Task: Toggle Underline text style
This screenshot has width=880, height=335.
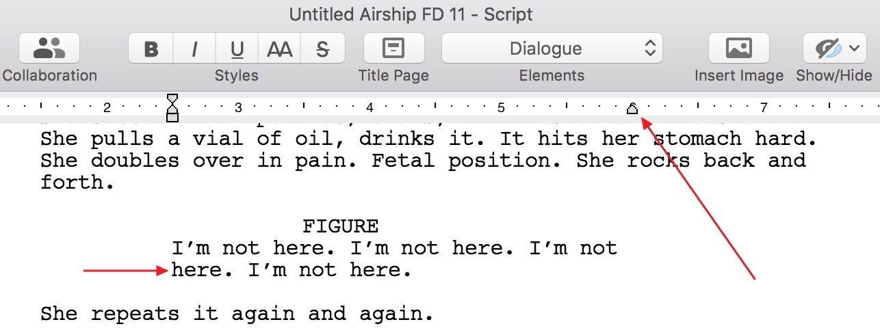Action: 237,49
